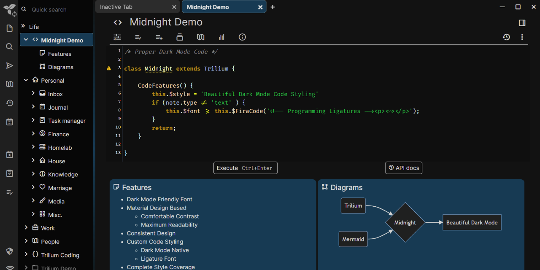Open note revisions history icon
This screenshot has width=540, height=270.
[506, 37]
